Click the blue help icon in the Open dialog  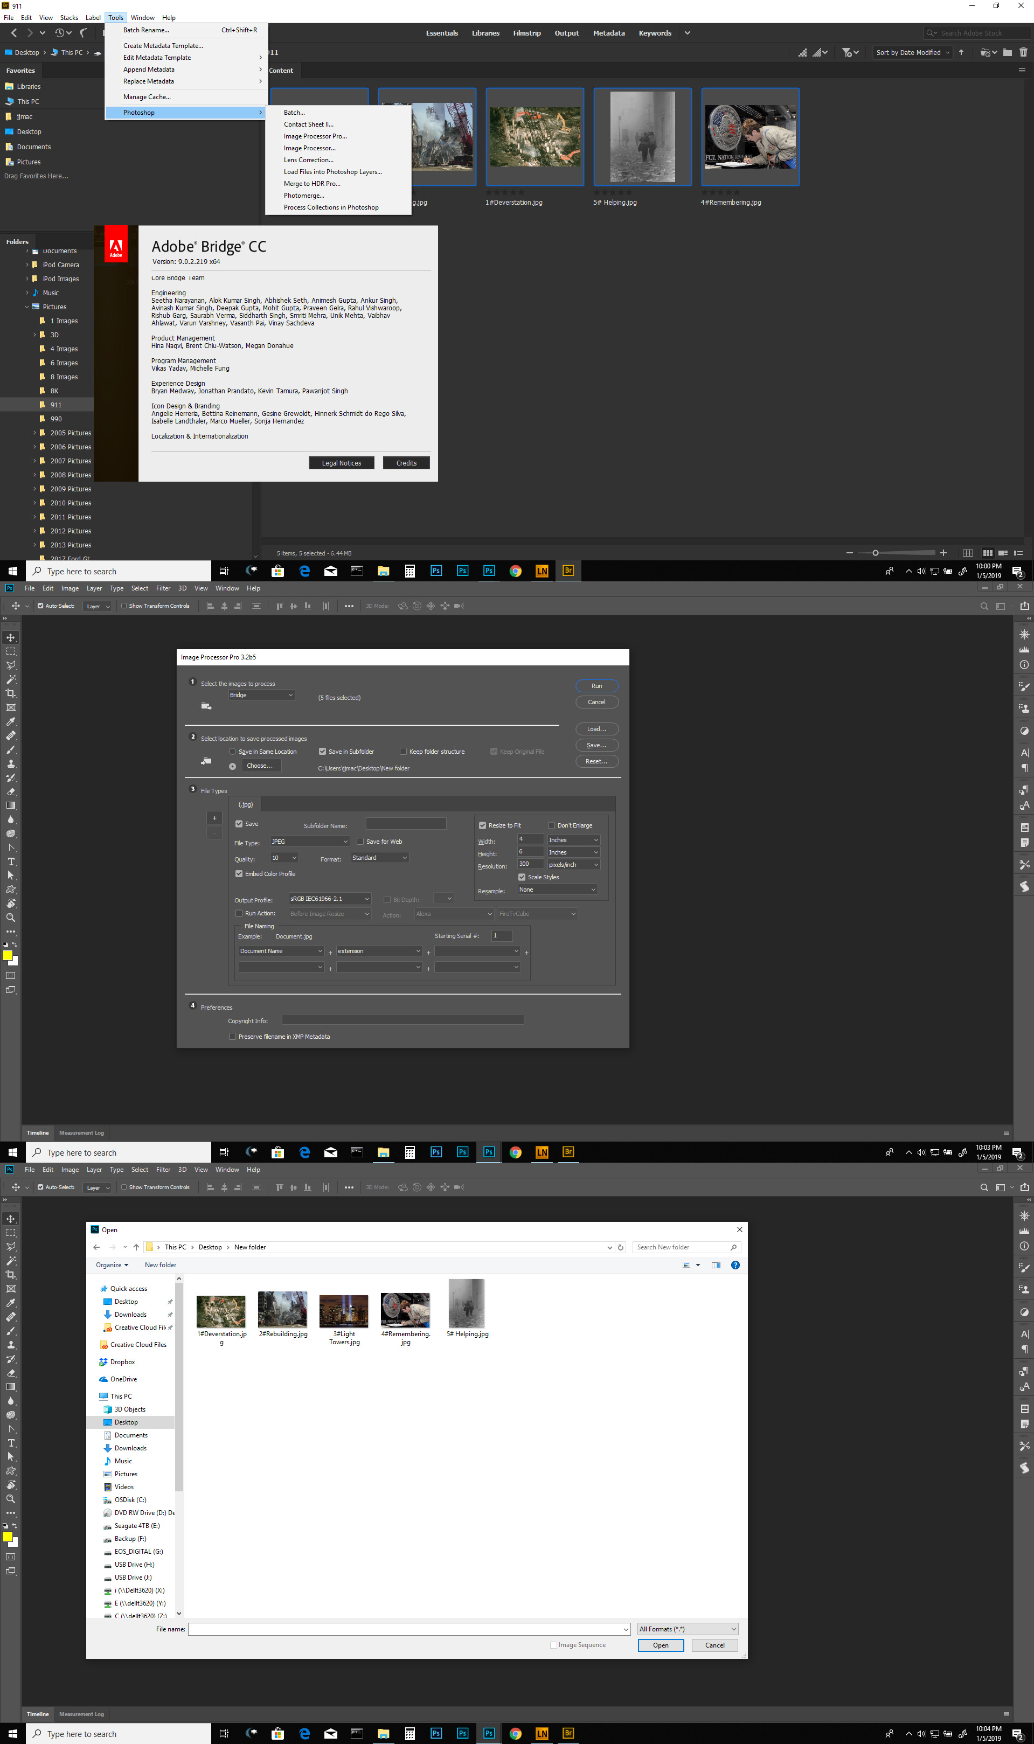tap(735, 1265)
